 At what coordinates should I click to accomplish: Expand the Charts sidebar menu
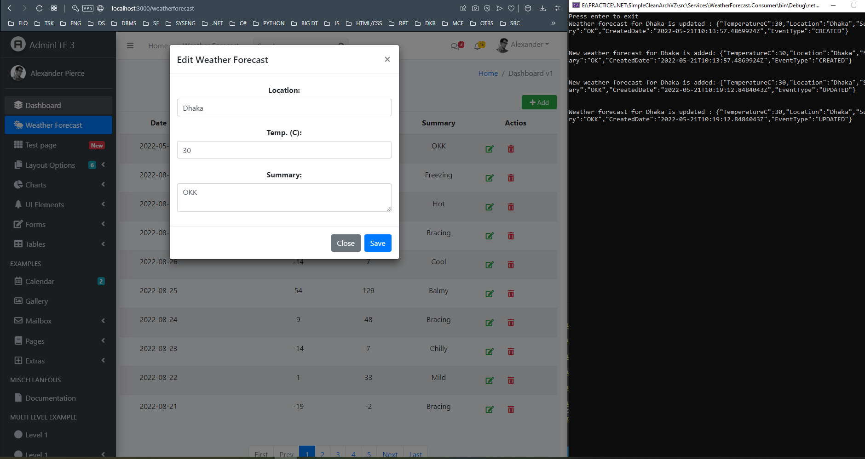pyautogui.click(x=36, y=185)
